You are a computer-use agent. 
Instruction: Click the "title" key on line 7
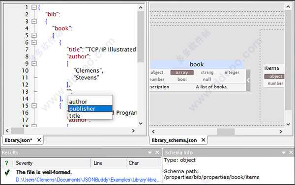tap(75, 50)
